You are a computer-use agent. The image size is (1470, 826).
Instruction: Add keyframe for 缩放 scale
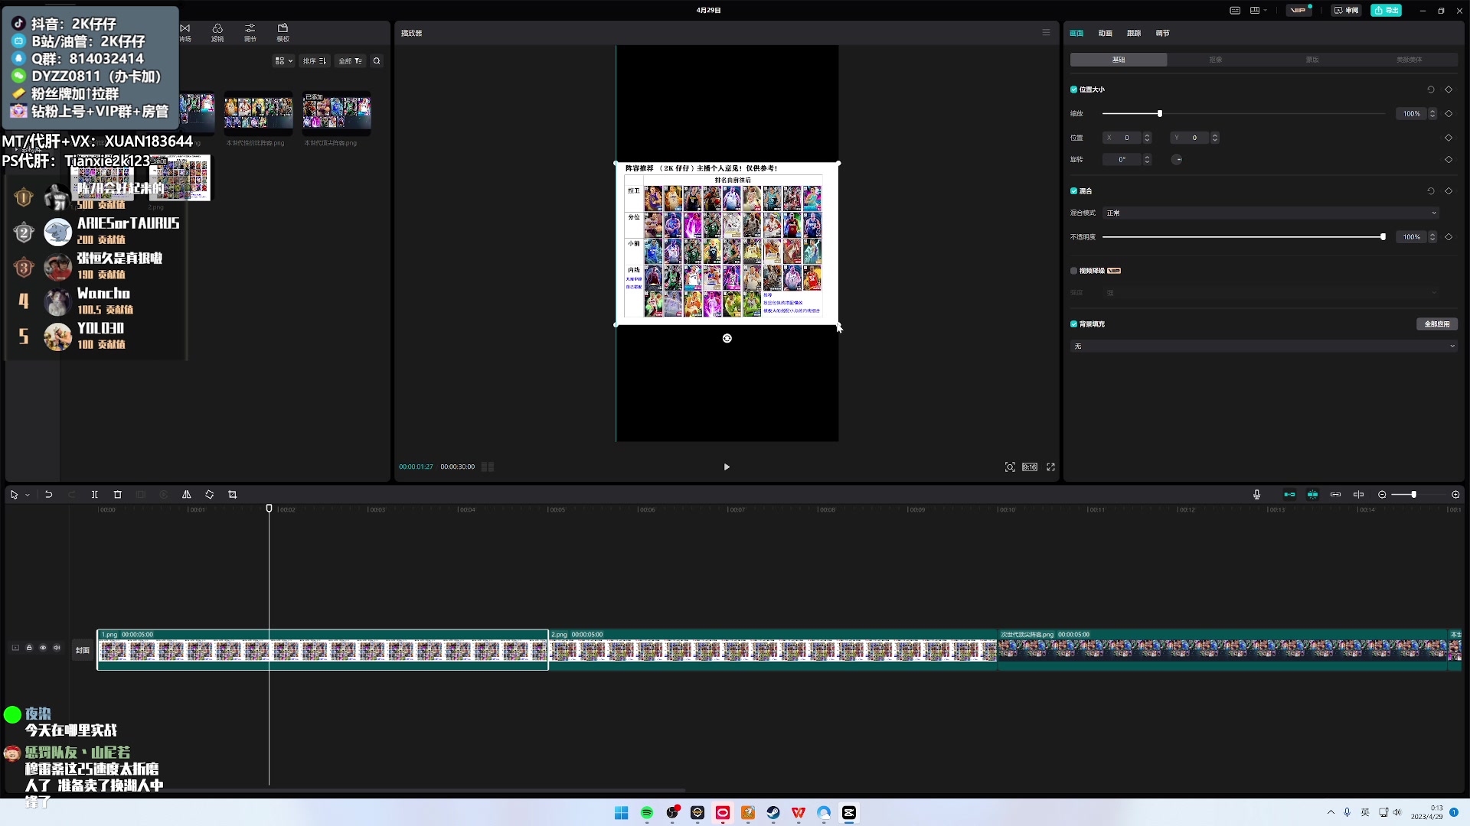1449,114
